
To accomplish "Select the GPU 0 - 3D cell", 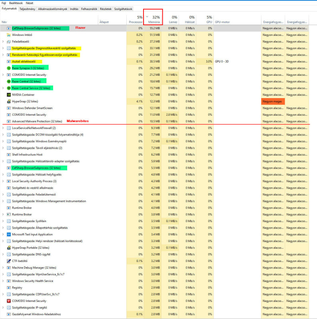I will (x=237, y=61).
